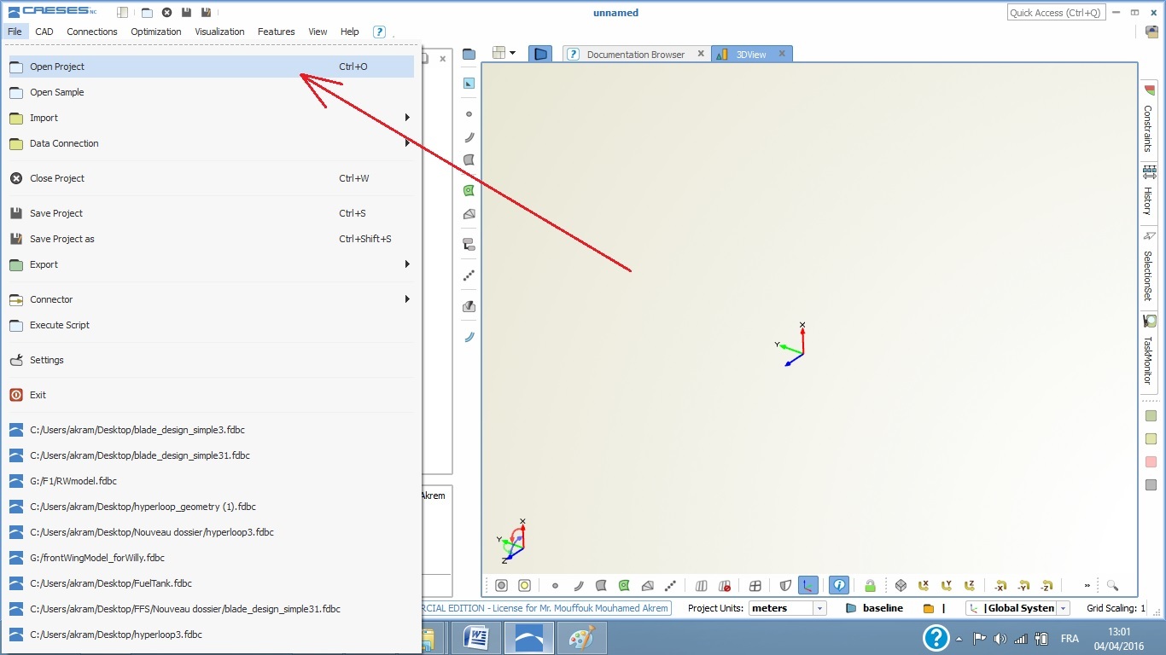Activate the blue 3D view mode button
The width and height of the screenshot is (1166, 655).
[539, 54]
